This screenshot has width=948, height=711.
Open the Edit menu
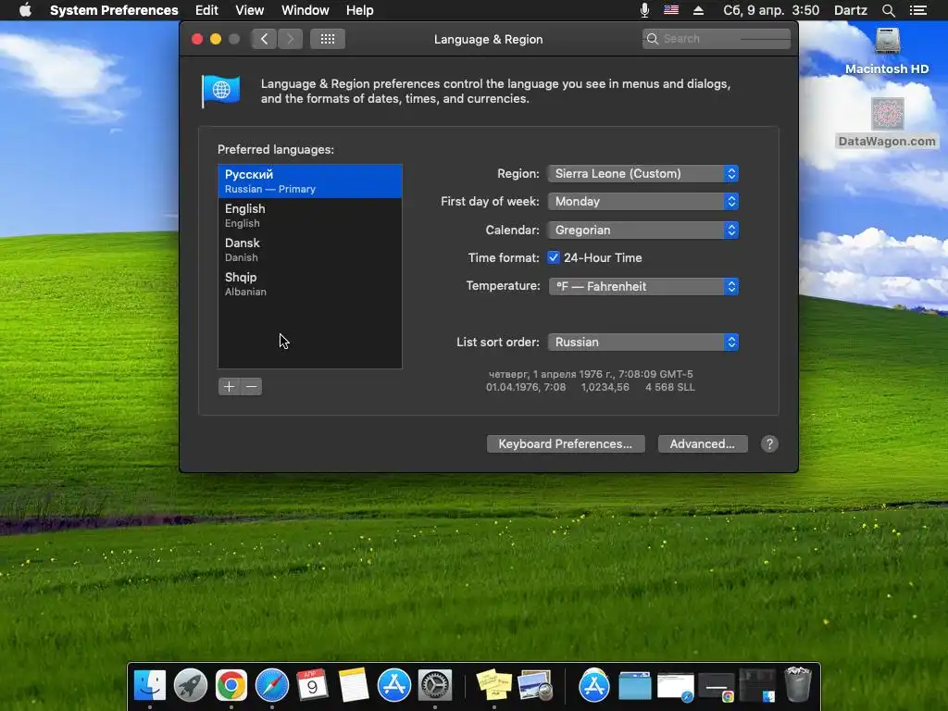click(206, 10)
